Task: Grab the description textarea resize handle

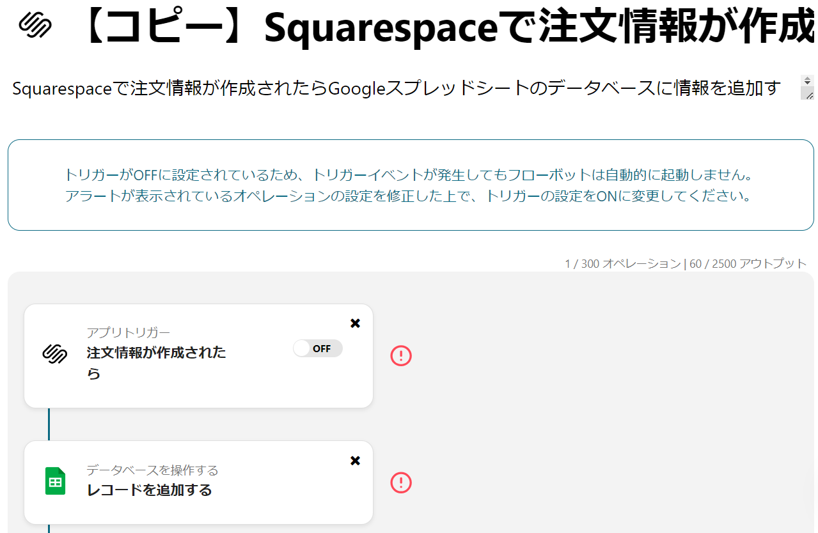Action: [808, 95]
